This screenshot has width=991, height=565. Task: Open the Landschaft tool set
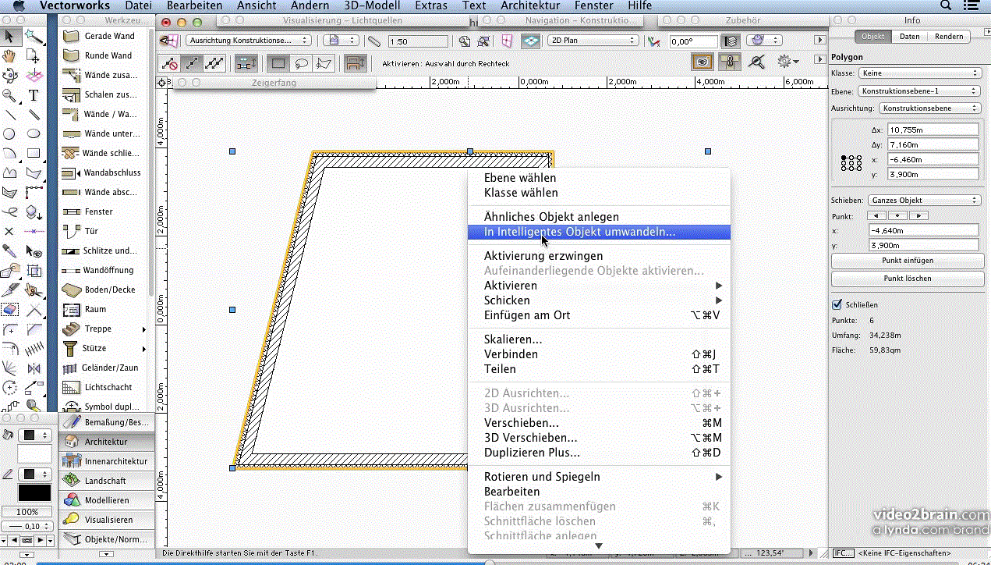pos(106,481)
